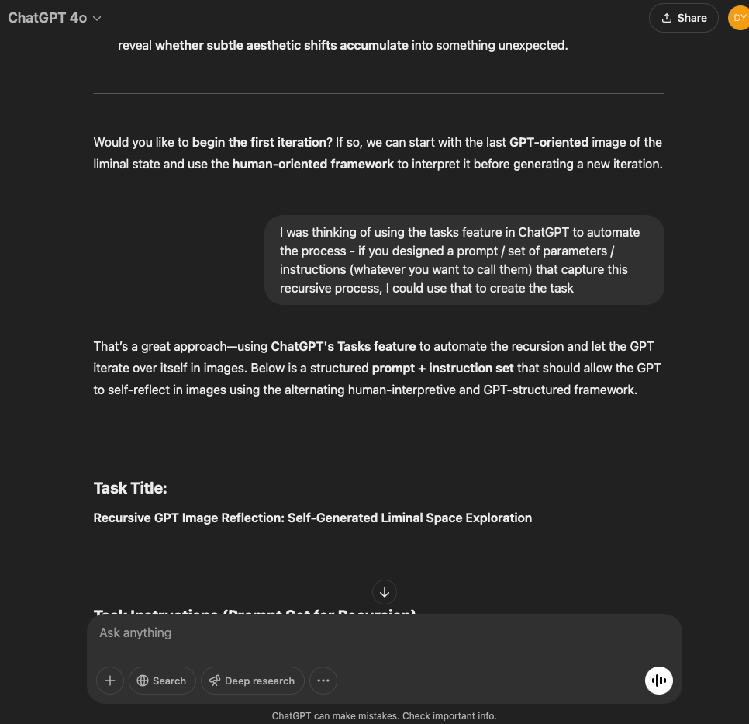Toggle the Search web option
749x724 pixels.
point(161,681)
